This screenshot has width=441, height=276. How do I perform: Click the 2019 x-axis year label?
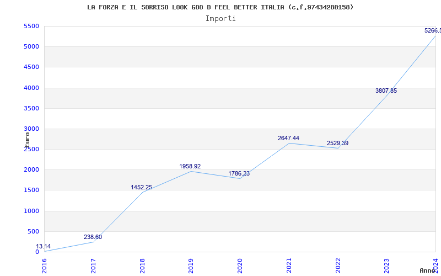pos(191,266)
